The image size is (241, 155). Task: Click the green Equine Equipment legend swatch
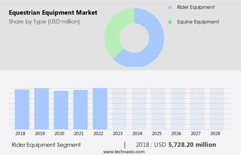pyautogui.click(x=170, y=22)
